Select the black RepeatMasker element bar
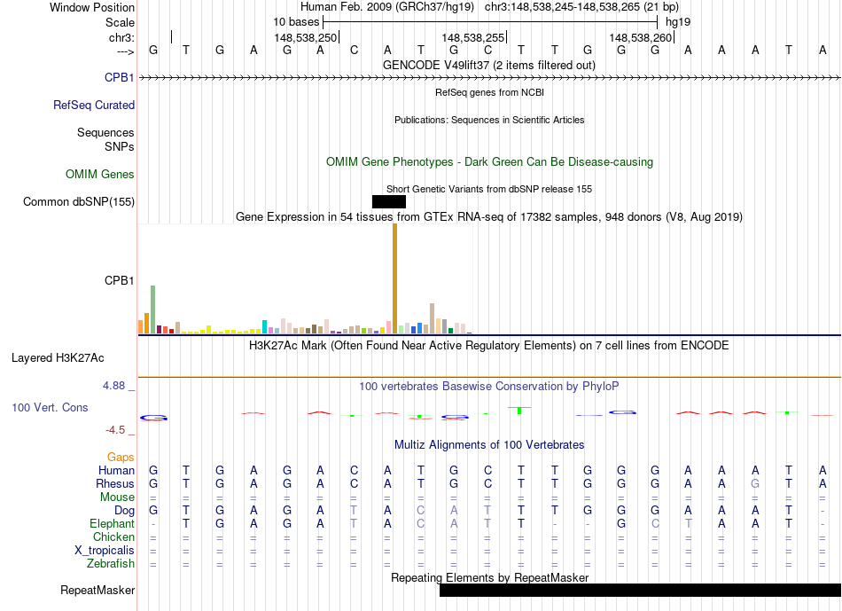The height and width of the screenshot is (611, 842). (x=640, y=590)
